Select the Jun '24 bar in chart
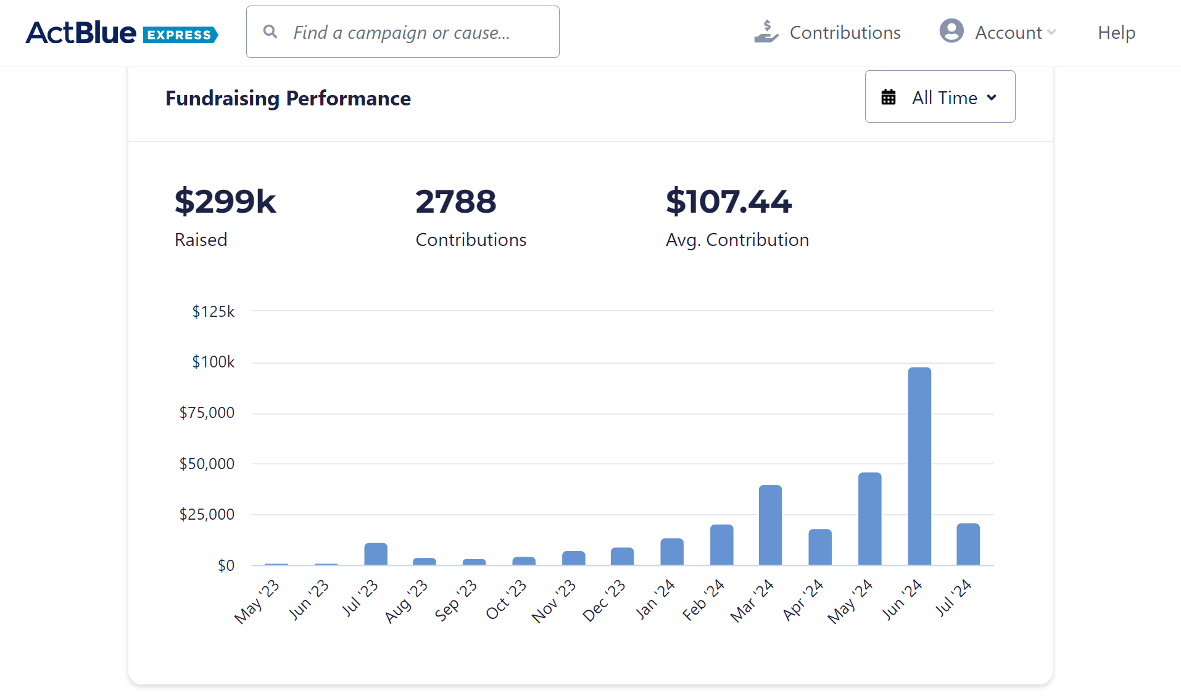 tap(919, 466)
